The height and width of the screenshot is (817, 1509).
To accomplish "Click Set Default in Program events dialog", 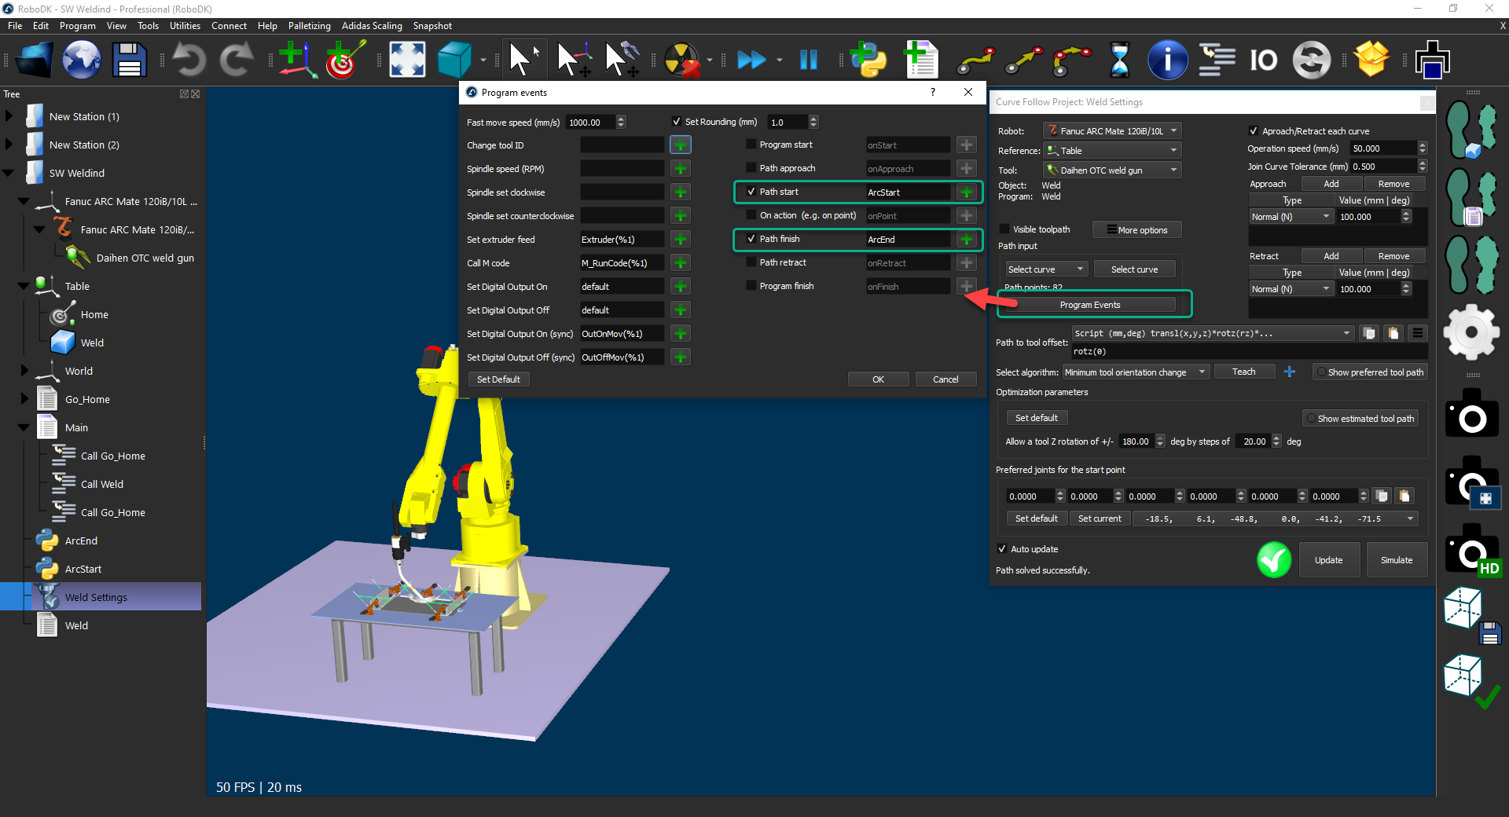I will [498, 379].
